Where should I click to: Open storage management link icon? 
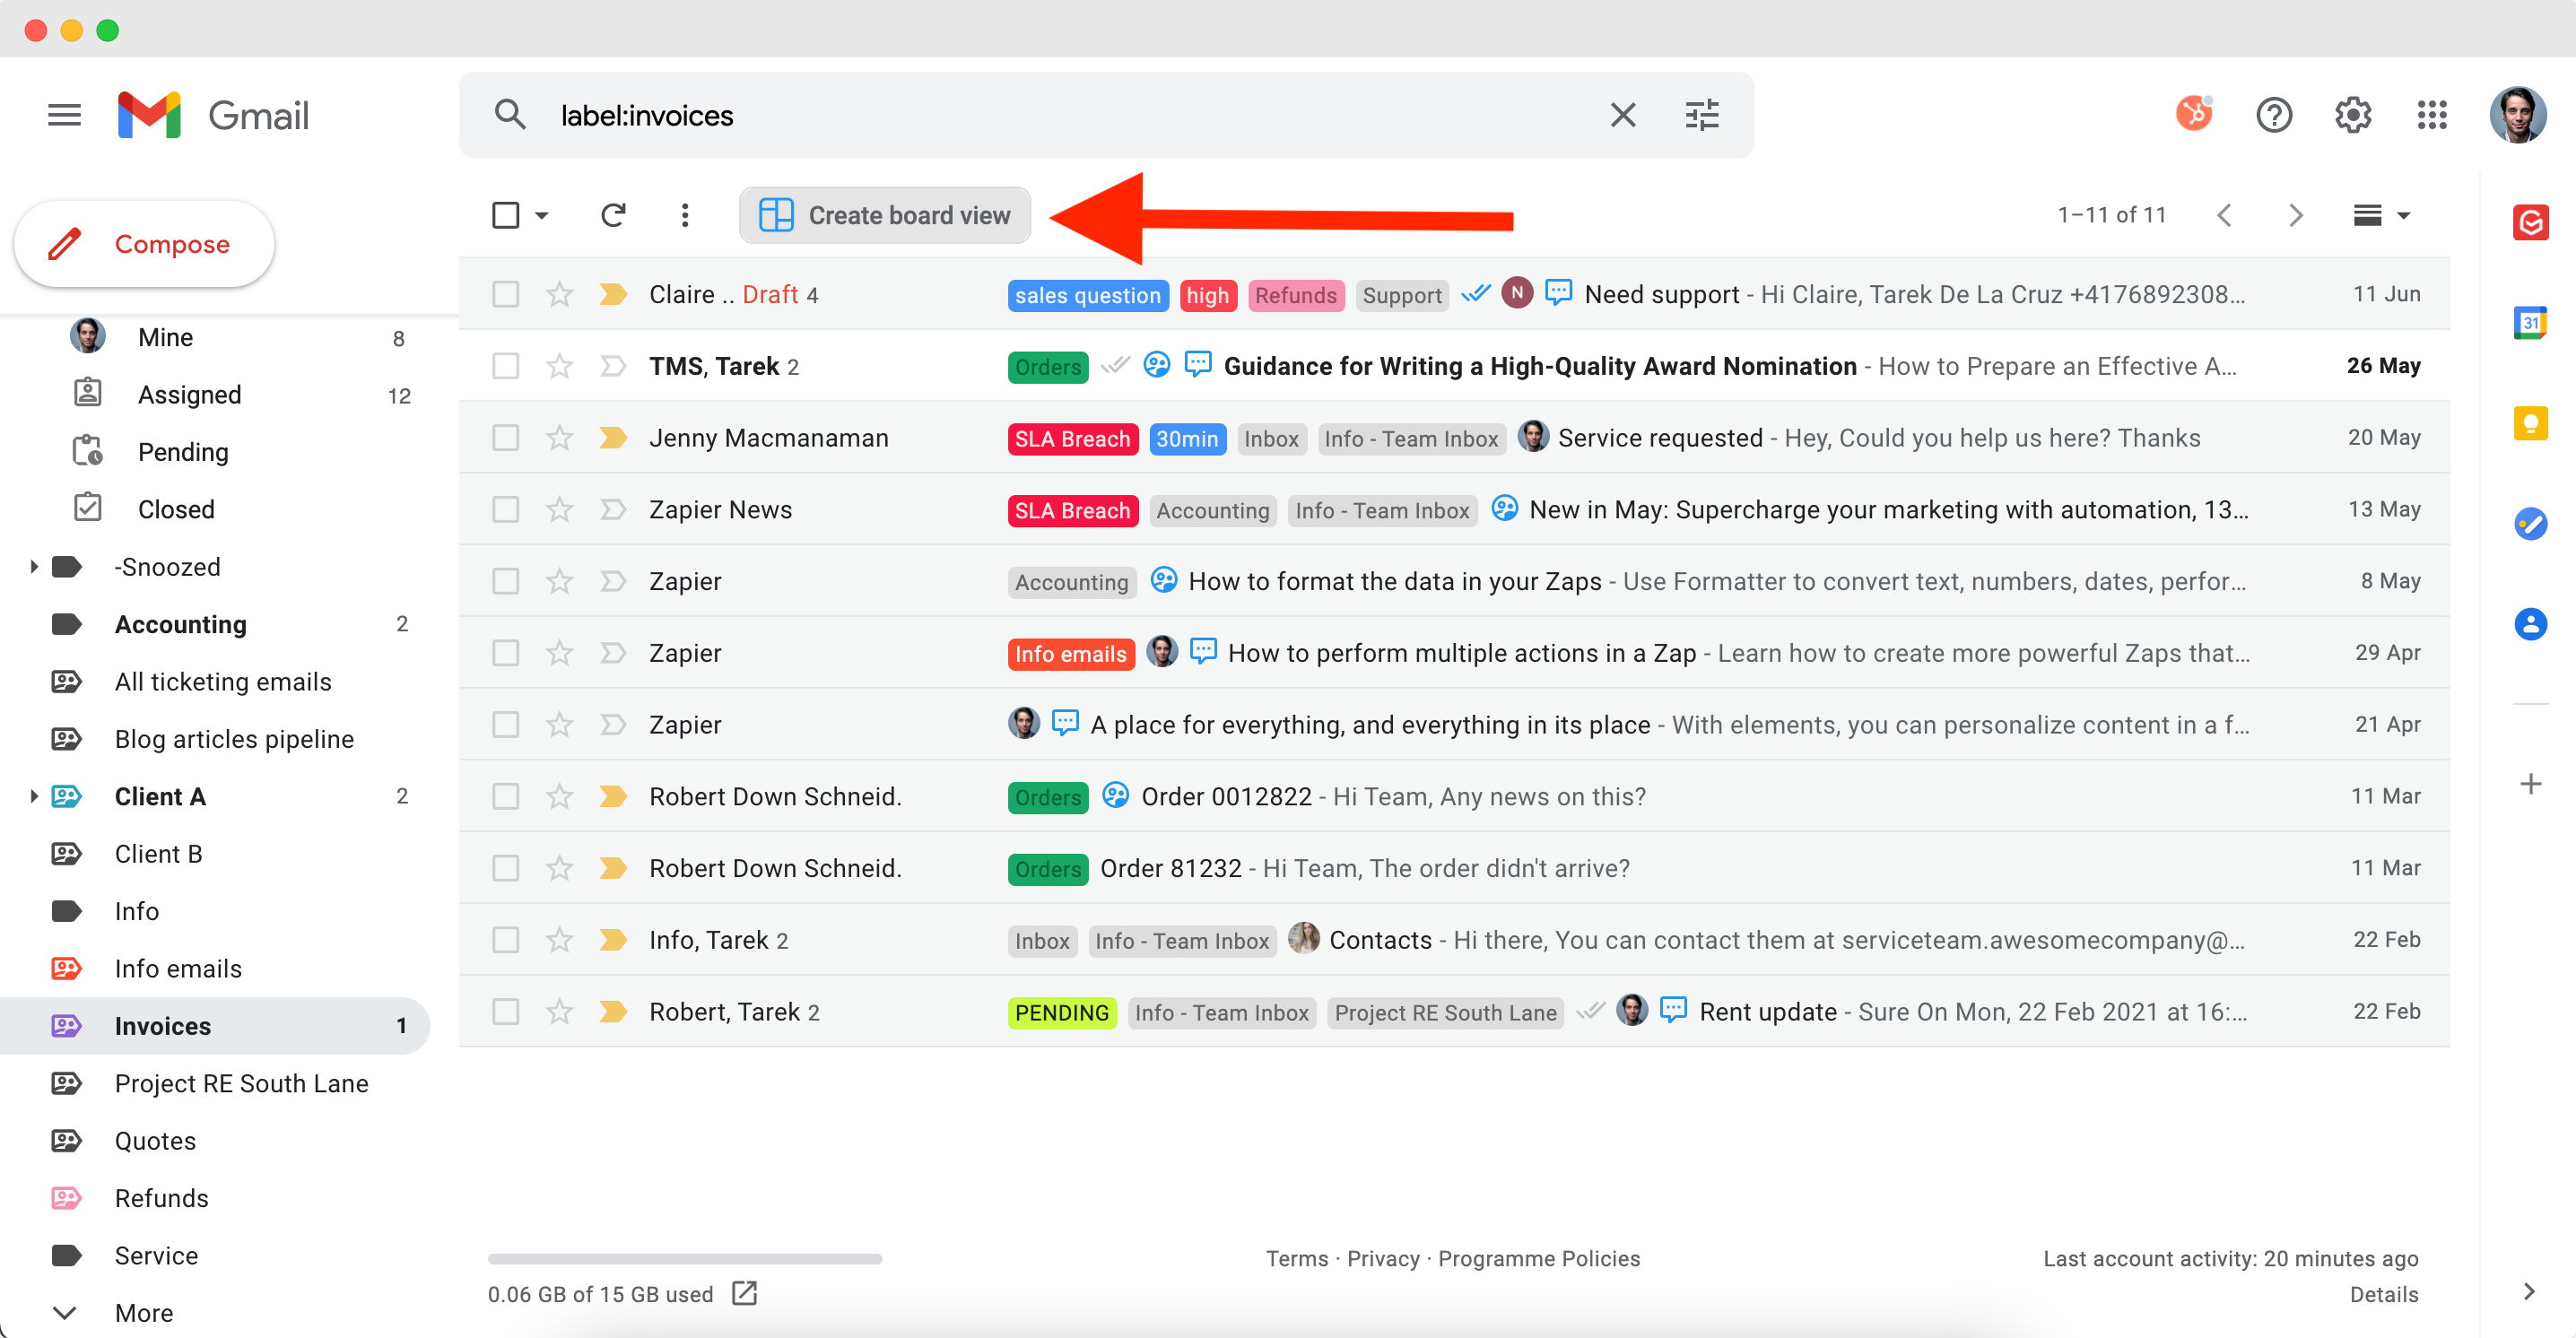tap(744, 1293)
